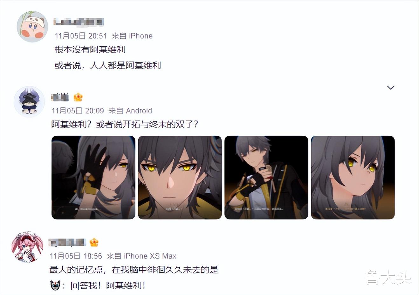This screenshot has width=419, height=295.
Task: Click the blurred username of third commenter
Action: pos(67,243)
